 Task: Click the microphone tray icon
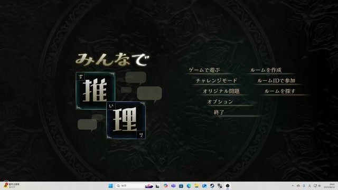point(304,186)
